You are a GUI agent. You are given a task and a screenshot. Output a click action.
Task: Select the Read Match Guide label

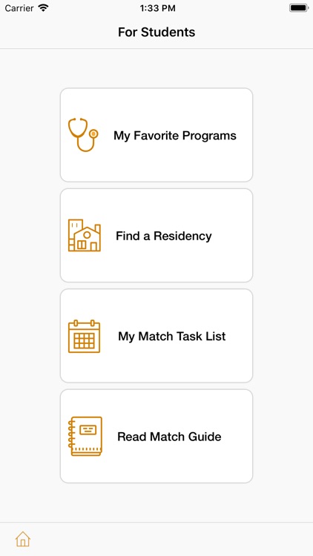169,437
